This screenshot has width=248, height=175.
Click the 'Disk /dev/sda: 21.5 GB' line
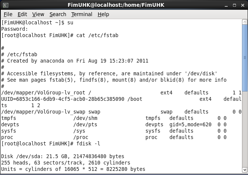pyautogui.click(x=63, y=156)
